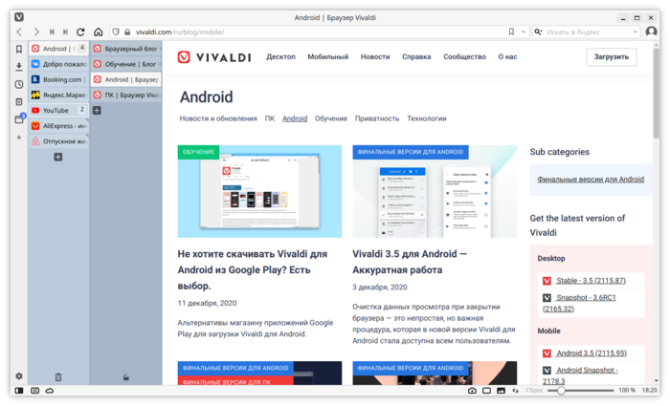Screen dimensions: 670x406
Task: Toggle the tab stack lock icon
Action: point(125,377)
